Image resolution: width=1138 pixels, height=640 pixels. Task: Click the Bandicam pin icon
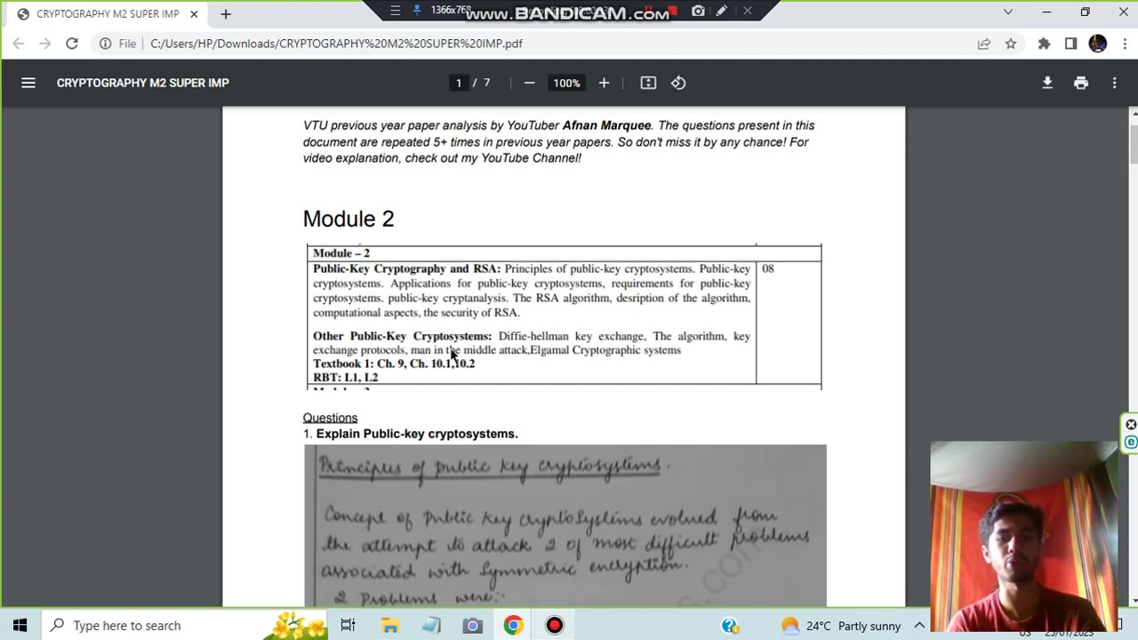[x=417, y=11]
